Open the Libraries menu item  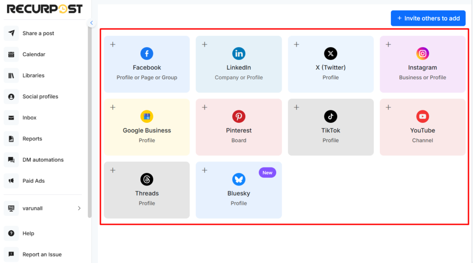pyautogui.click(x=33, y=76)
